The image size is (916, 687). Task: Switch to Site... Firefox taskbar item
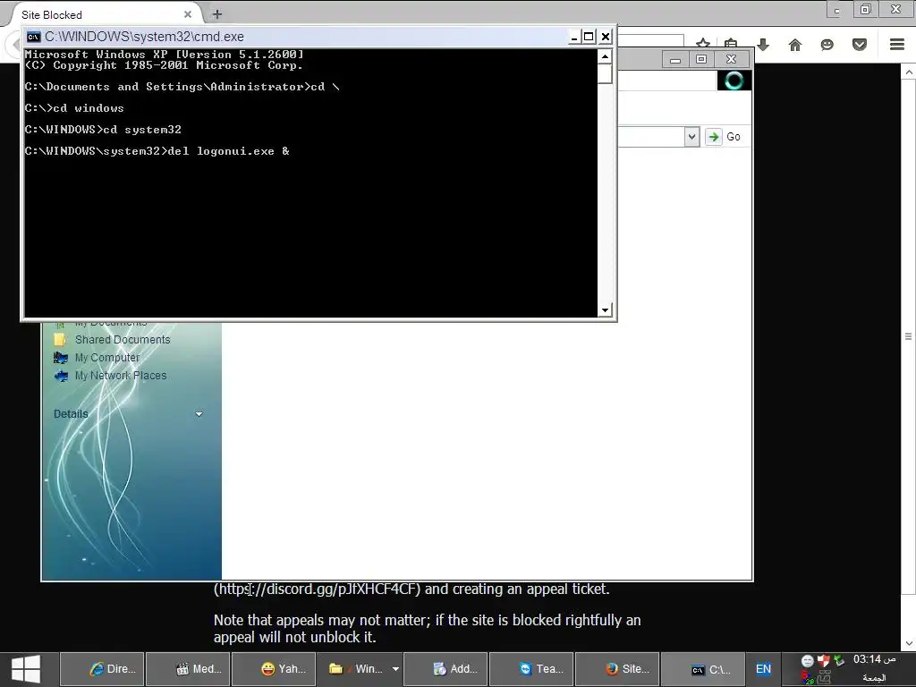coord(617,669)
